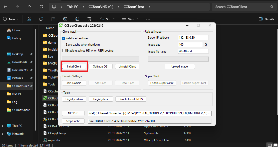The width and height of the screenshot is (278, 147).
Task: Uncheck Install cache driver checkbox
Action: [x=64, y=38]
